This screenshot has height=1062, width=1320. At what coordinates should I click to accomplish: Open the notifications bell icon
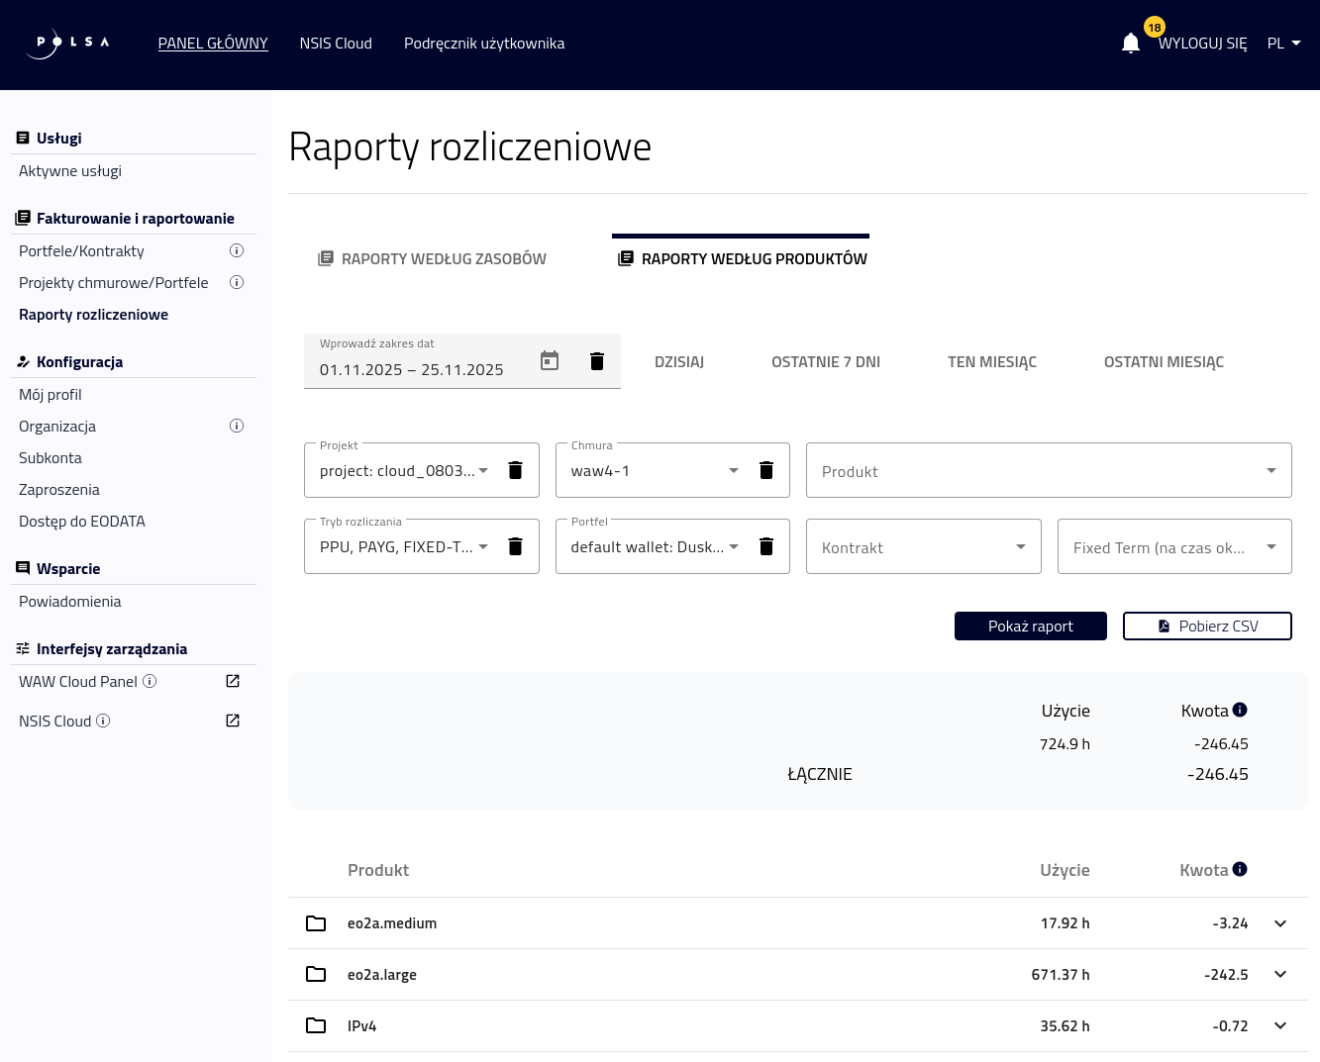pos(1131,44)
